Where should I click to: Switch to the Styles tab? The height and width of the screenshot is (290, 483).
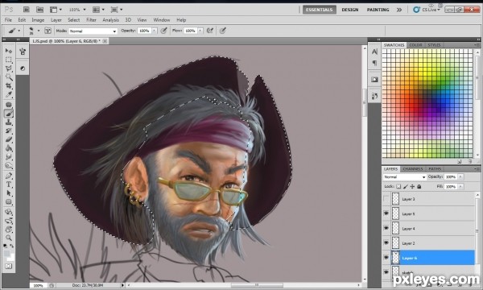(434, 45)
